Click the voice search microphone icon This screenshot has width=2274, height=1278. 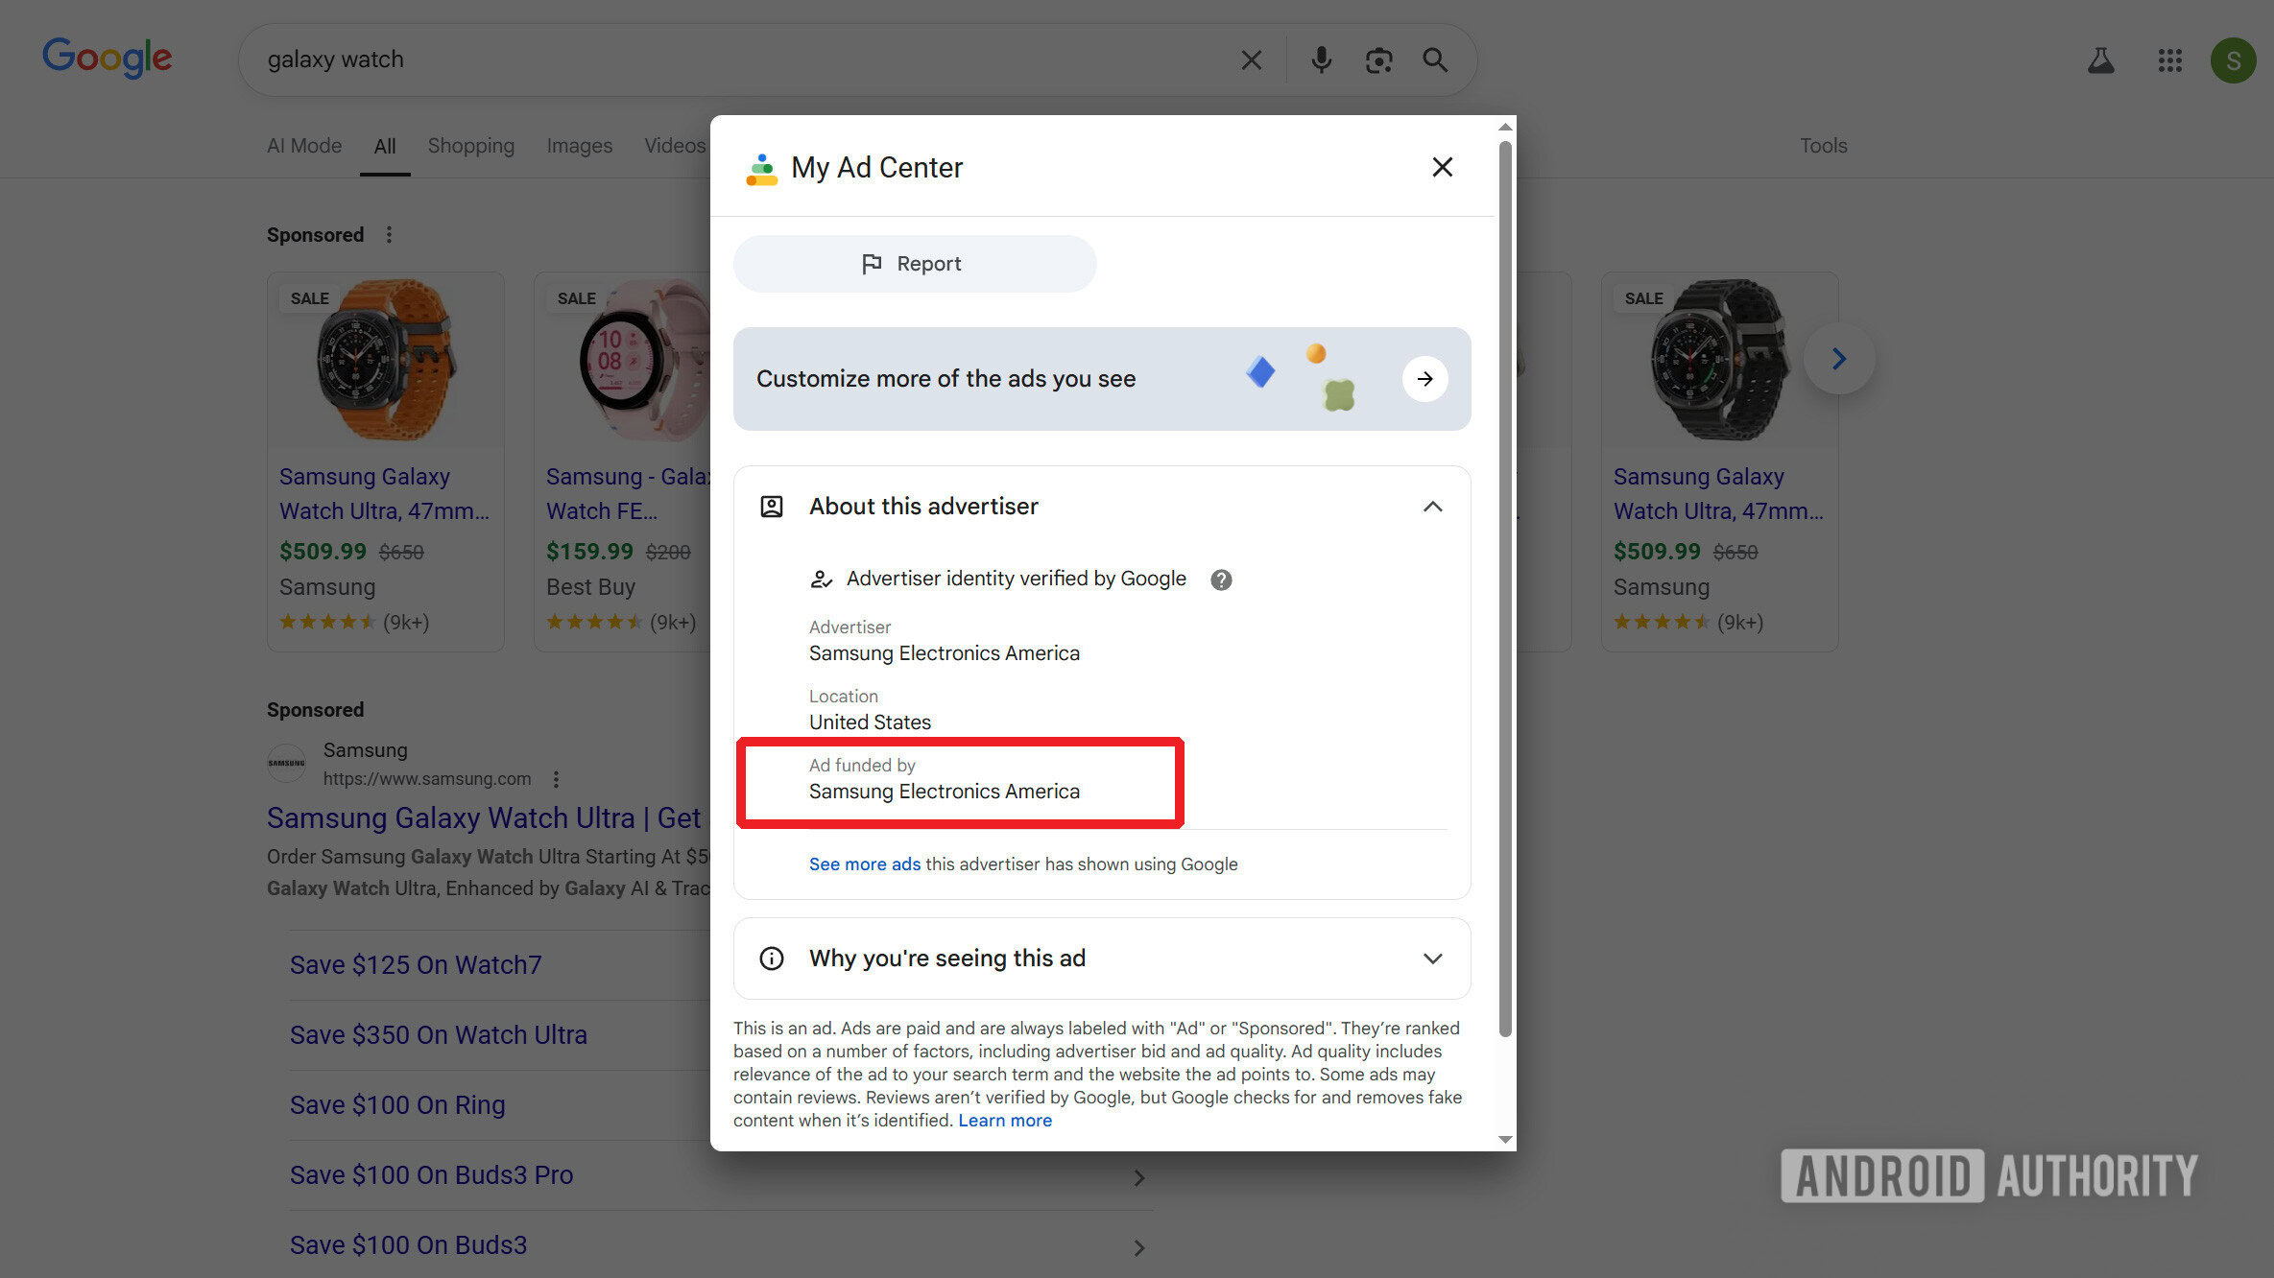tap(1321, 60)
